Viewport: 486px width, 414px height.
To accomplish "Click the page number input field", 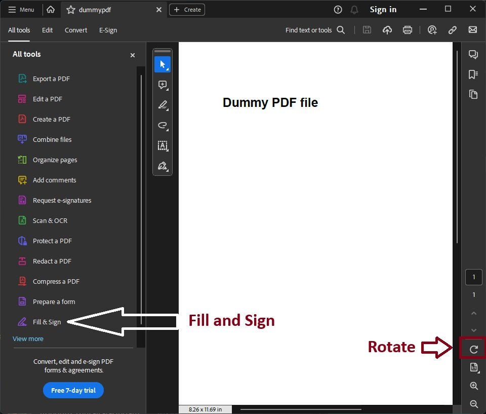I will pyautogui.click(x=473, y=277).
